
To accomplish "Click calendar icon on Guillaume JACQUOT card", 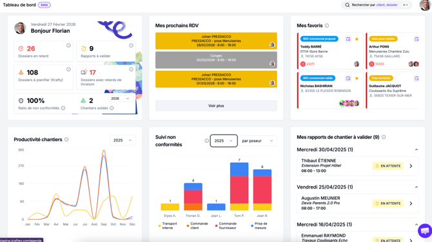I will point(417,79).
